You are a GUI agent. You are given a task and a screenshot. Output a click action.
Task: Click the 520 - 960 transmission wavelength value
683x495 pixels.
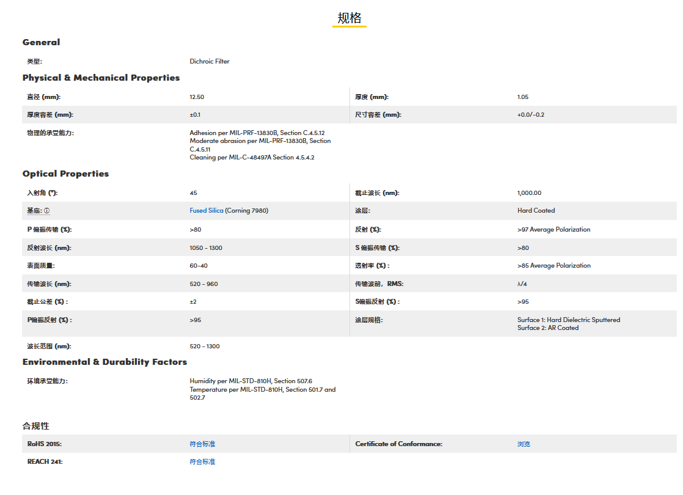(203, 284)
